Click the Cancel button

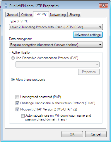(x=96, y=134)
